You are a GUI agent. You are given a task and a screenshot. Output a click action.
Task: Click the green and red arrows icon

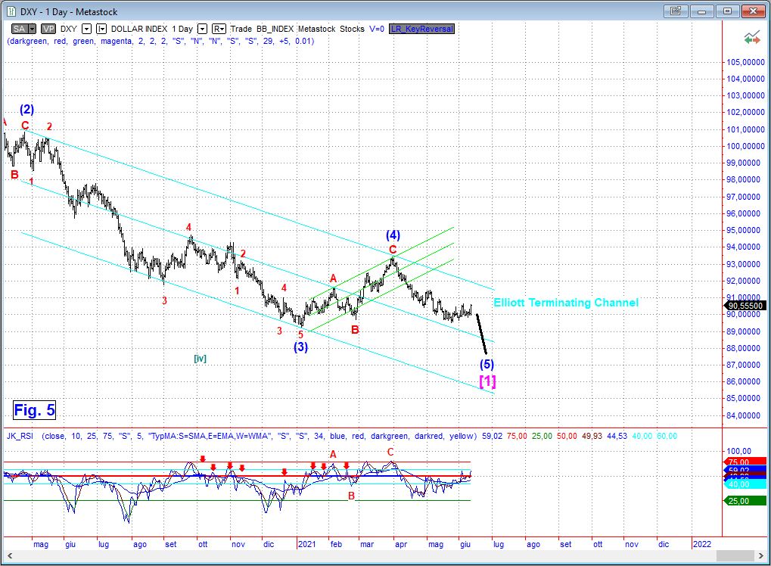coord(751,36)
